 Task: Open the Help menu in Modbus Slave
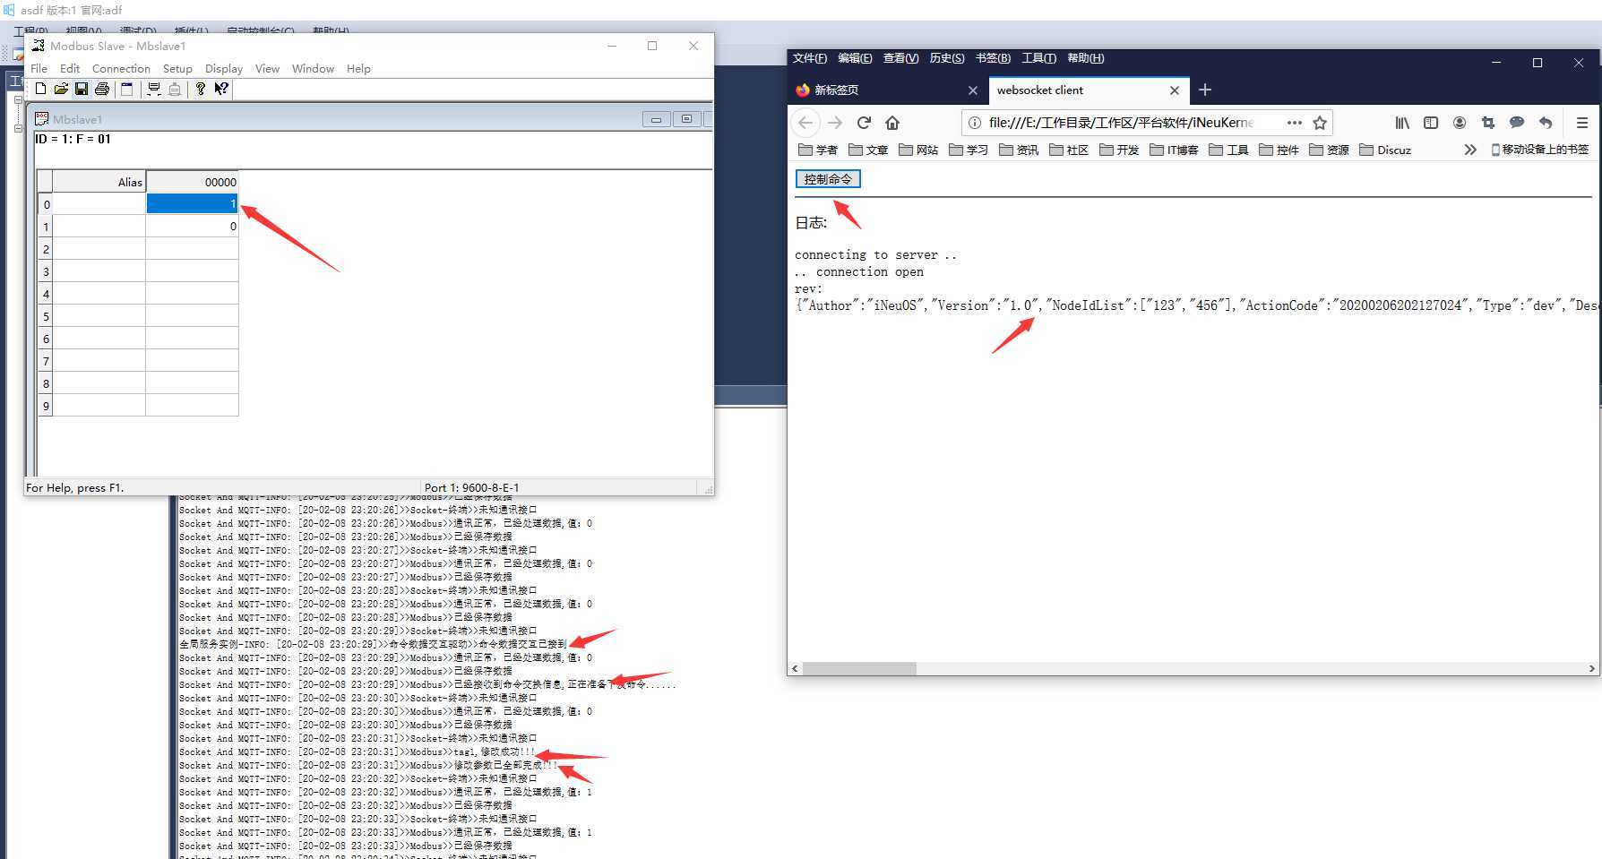pos(358,68)
